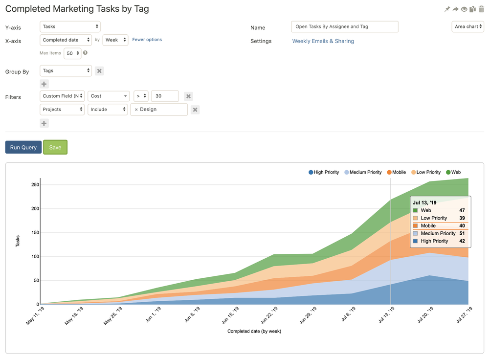Image resolution: width=489 pixels, height=358 pixels.
Task: Duplicate the report using copy icon
Action: [472, 9]
